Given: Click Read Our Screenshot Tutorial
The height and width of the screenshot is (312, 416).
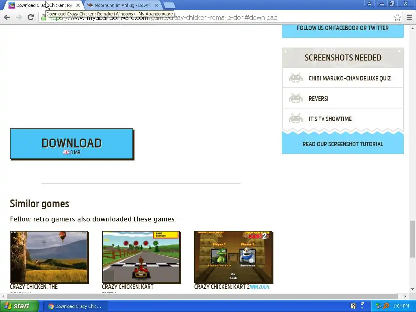Looking at the screenshot, I should point(343,144).
